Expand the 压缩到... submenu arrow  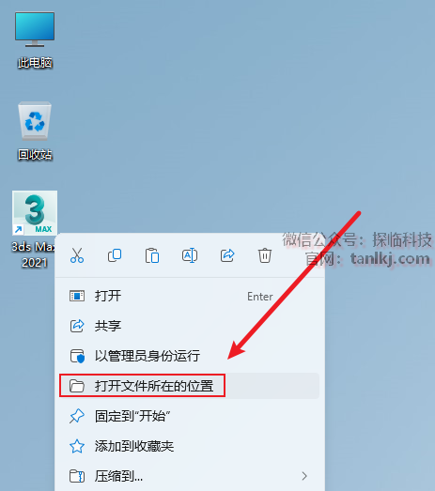pos(304,476)
